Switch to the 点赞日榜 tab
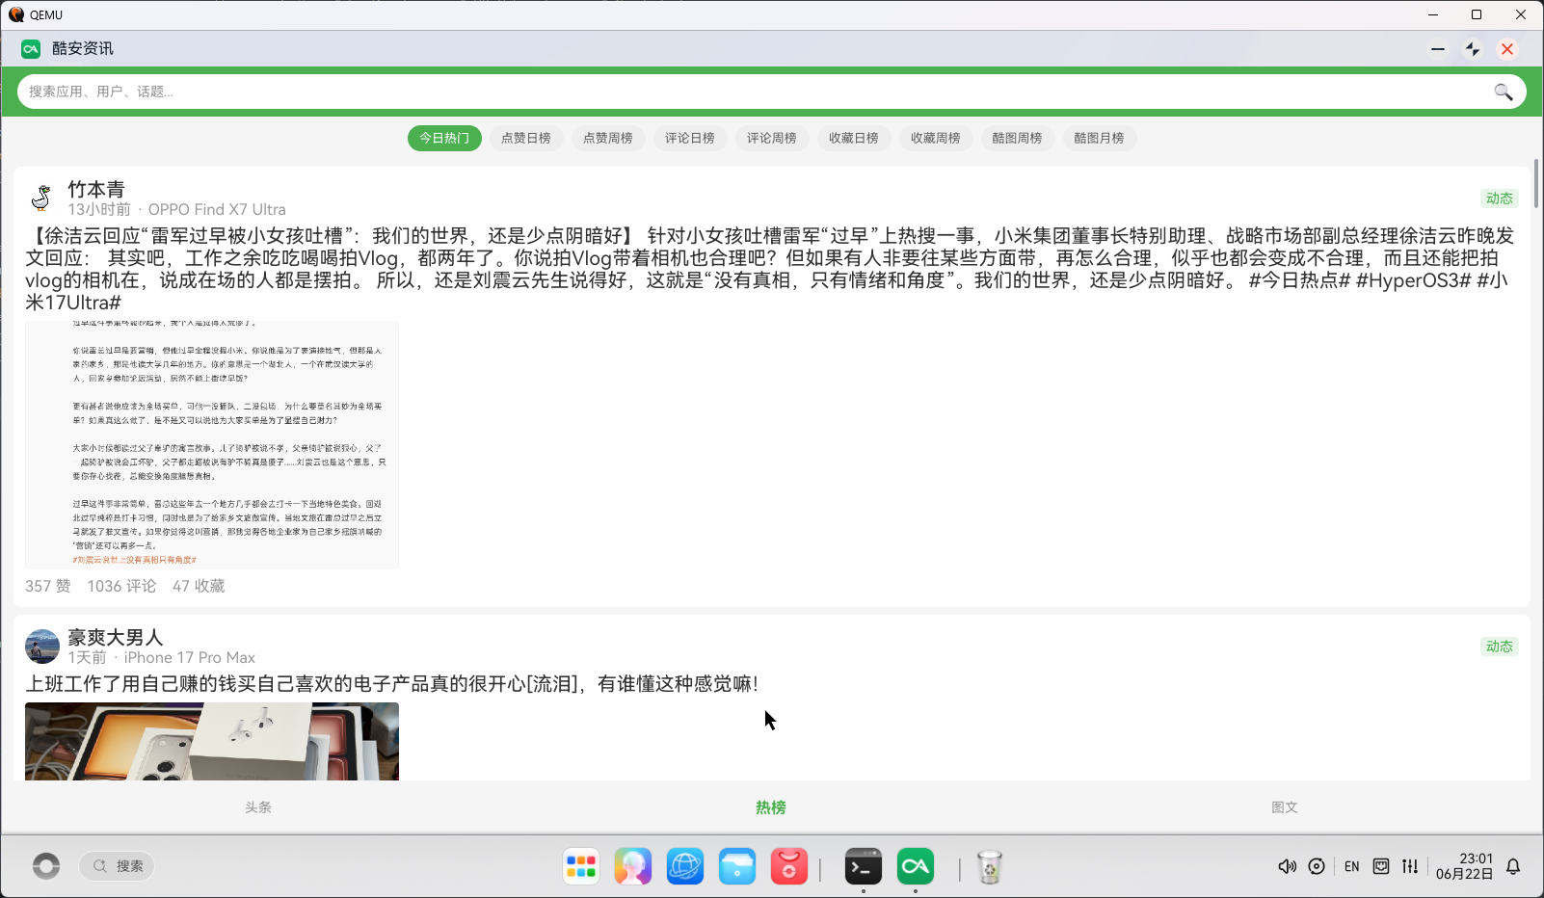This screenshot has height=898, width=1544. pos(526,138)
